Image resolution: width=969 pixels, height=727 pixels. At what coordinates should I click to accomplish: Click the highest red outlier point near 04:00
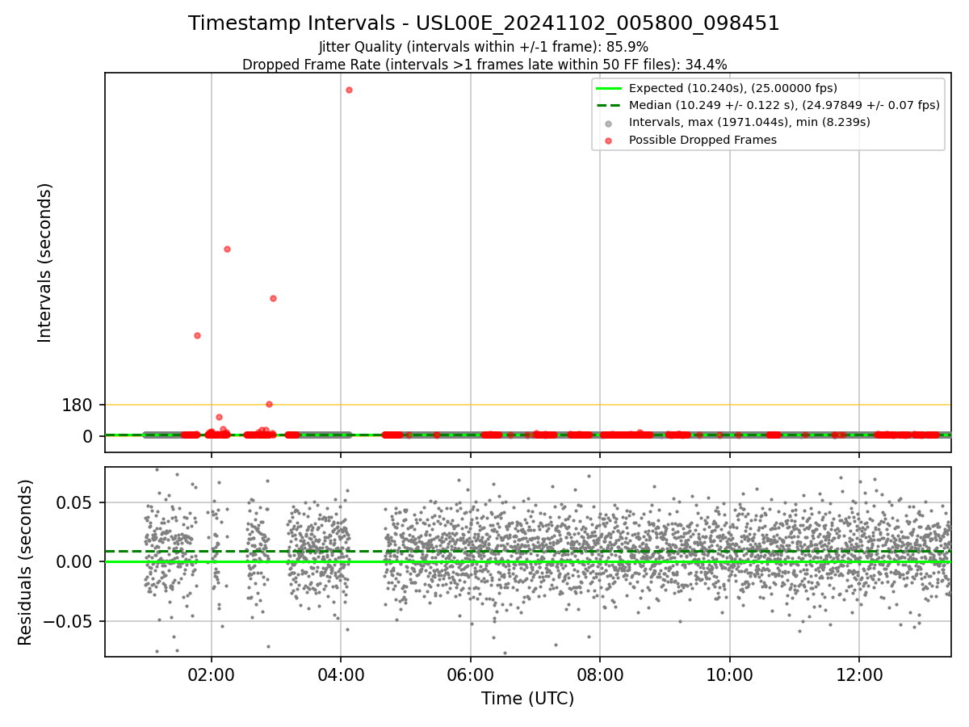coord(349,90)
